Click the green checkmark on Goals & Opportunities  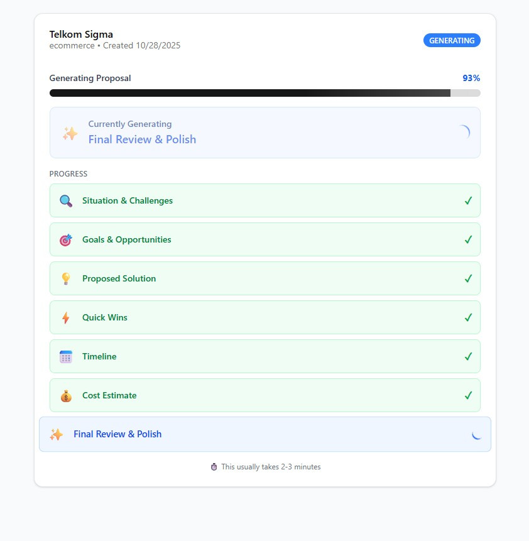click(x=468, y=240)
